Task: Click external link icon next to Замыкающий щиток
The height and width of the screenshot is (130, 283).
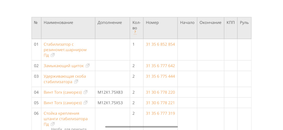Action: [88, 66]
